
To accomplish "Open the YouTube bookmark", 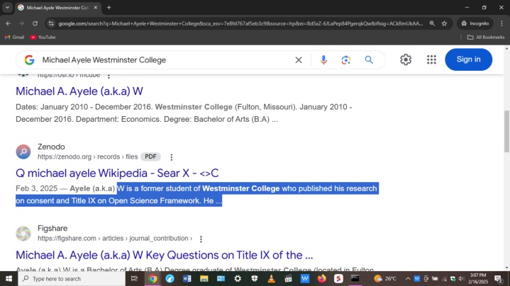I will point(43,38).
